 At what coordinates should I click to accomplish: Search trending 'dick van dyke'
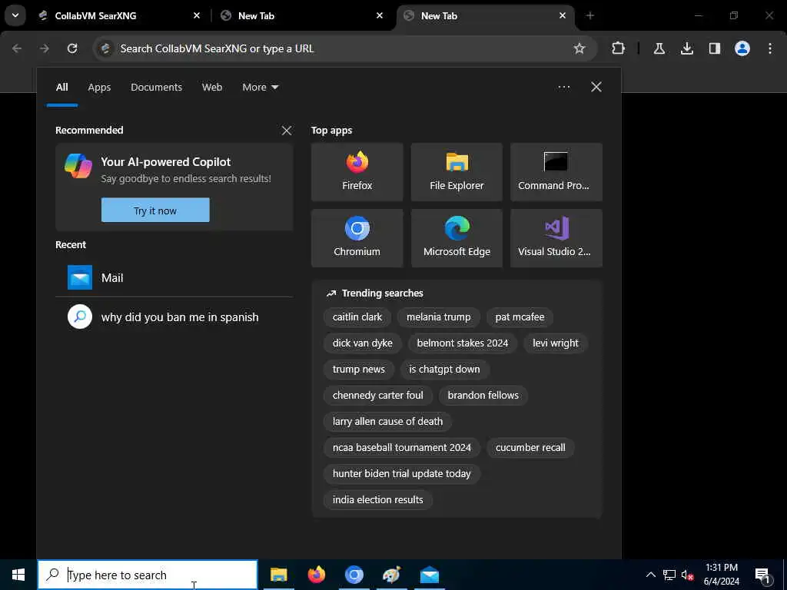tap(363, 343)
